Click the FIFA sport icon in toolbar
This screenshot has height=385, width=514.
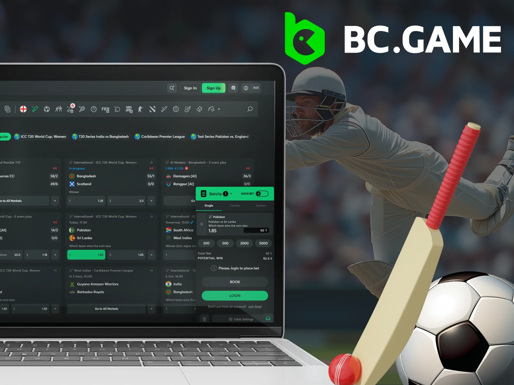(x=106, y=109)
